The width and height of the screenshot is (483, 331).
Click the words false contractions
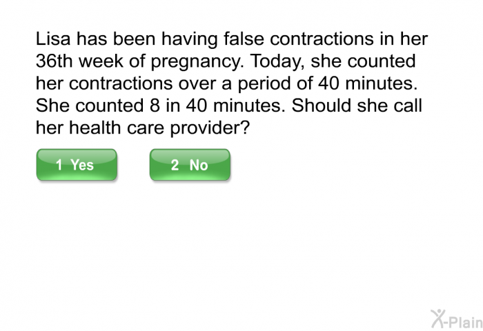299,39
